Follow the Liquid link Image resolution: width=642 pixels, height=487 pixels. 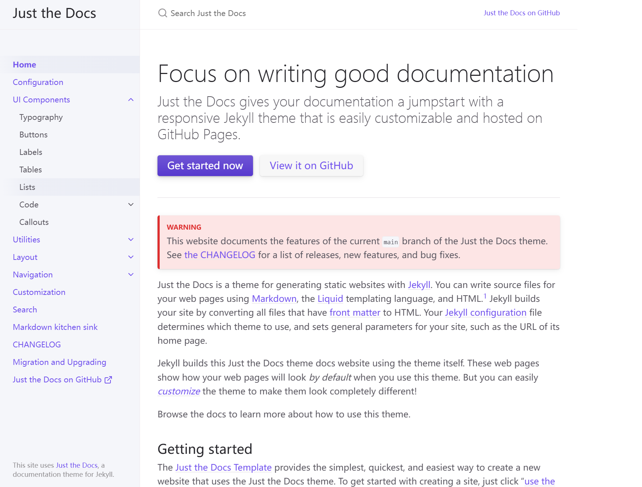coord(330,299)
